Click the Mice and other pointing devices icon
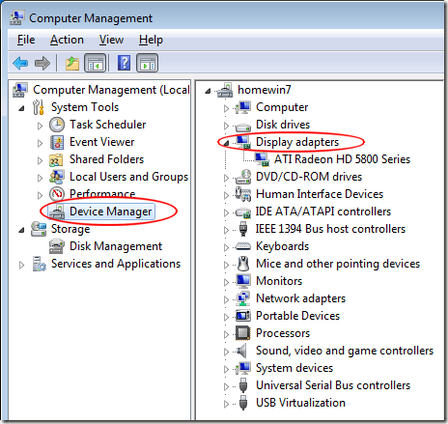The width and height of the screenshot is (448, 424). coord(243,264)
